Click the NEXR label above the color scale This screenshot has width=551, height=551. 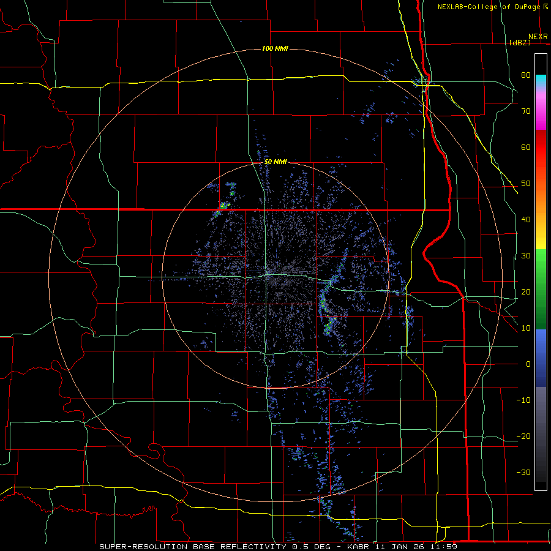[538, 37]
